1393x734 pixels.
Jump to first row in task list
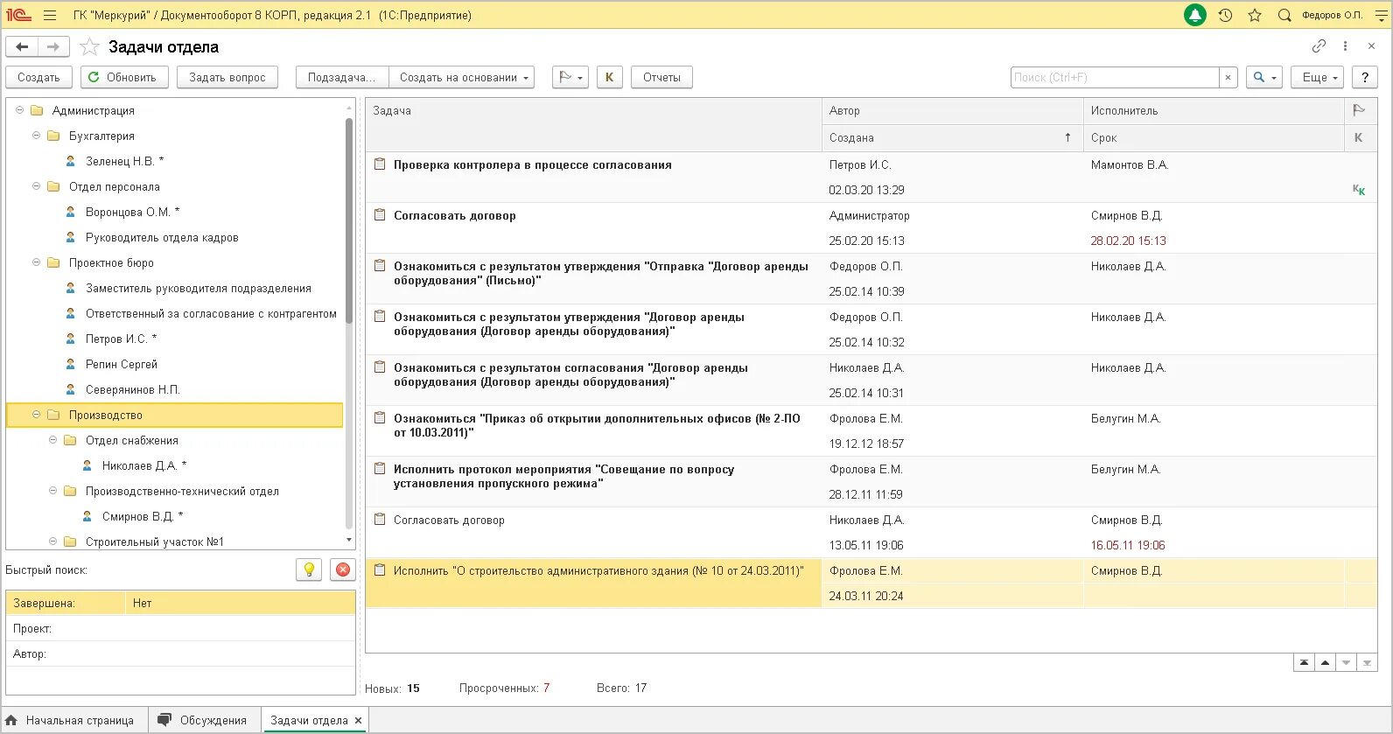click(x=1304, y=662)
